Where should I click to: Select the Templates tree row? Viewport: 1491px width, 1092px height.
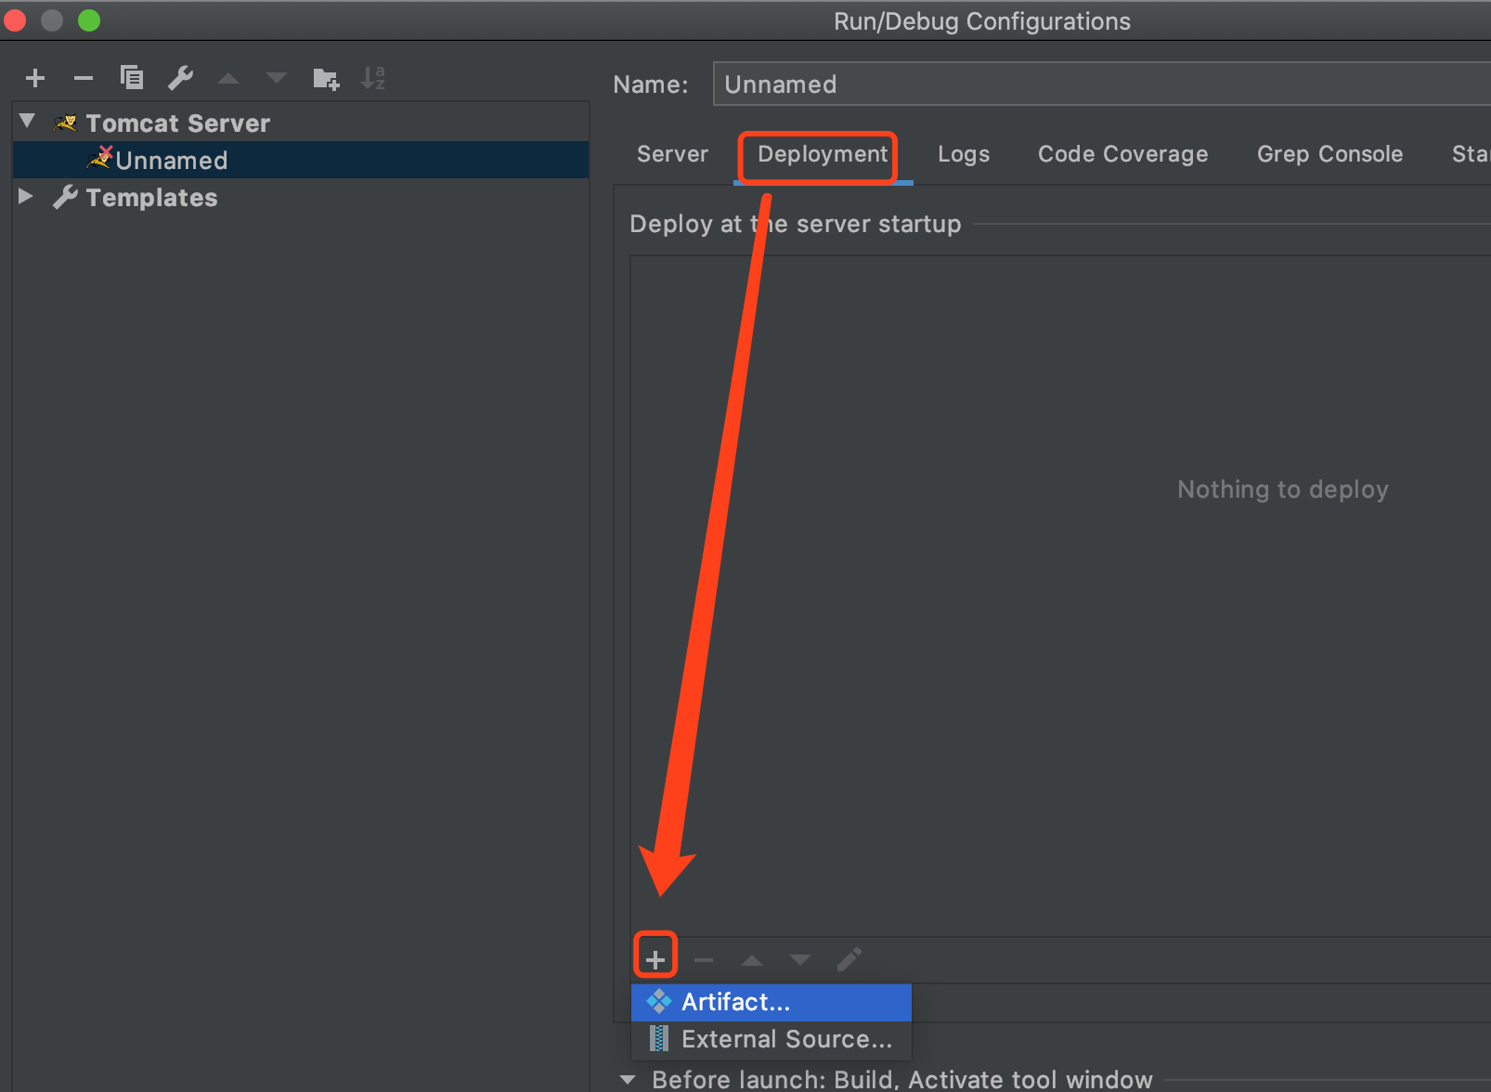301,197
